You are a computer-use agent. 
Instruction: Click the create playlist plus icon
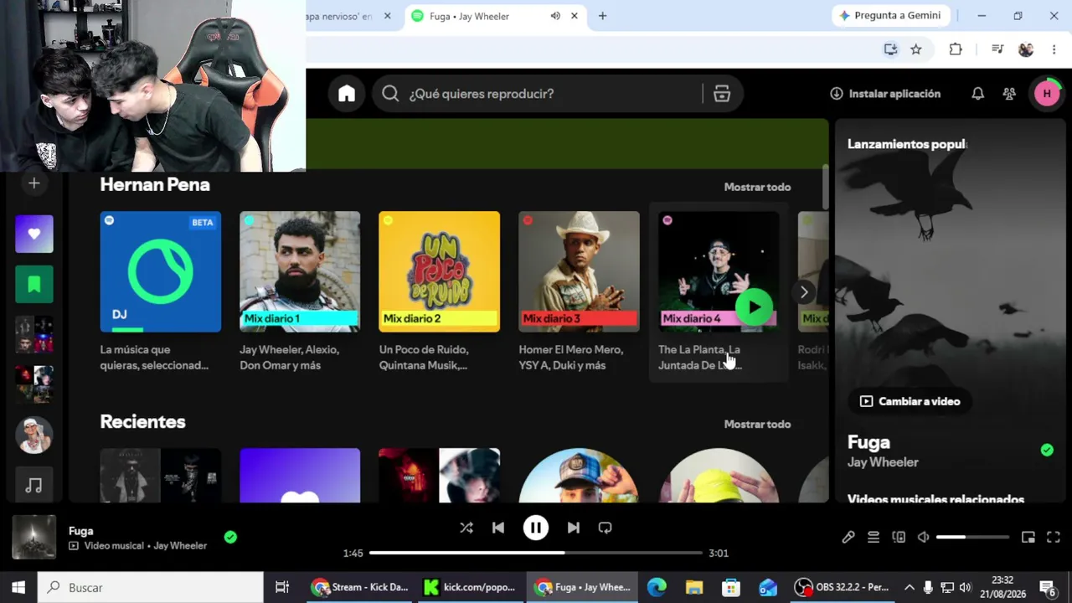point(34,183)
